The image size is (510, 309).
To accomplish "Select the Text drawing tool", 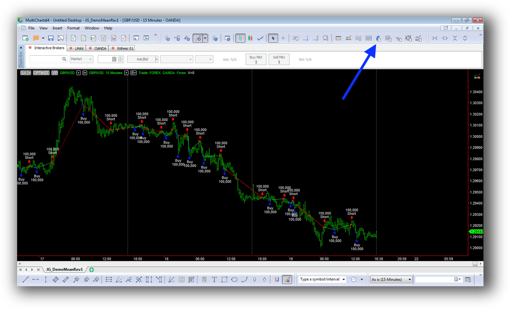I will [214, 279].
